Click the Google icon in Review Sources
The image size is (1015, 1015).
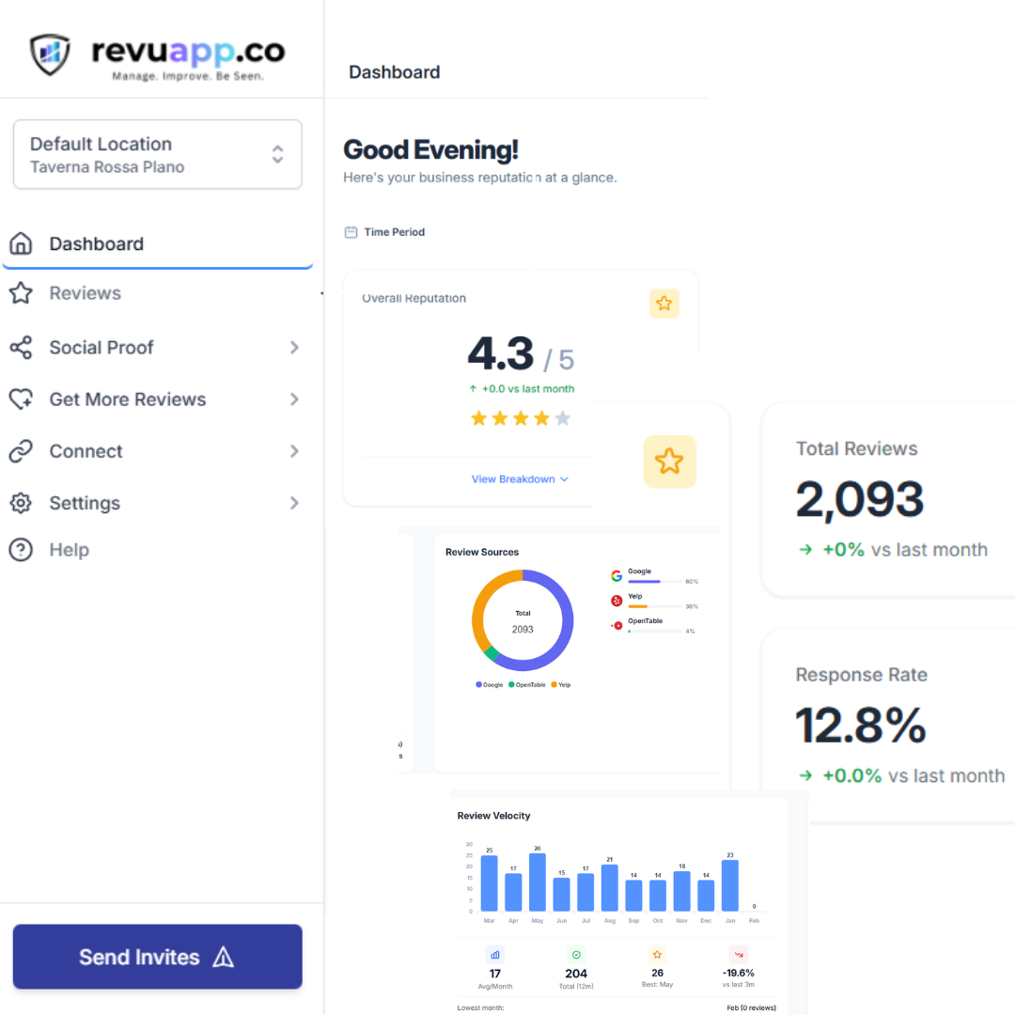click(x=617, y=576)
